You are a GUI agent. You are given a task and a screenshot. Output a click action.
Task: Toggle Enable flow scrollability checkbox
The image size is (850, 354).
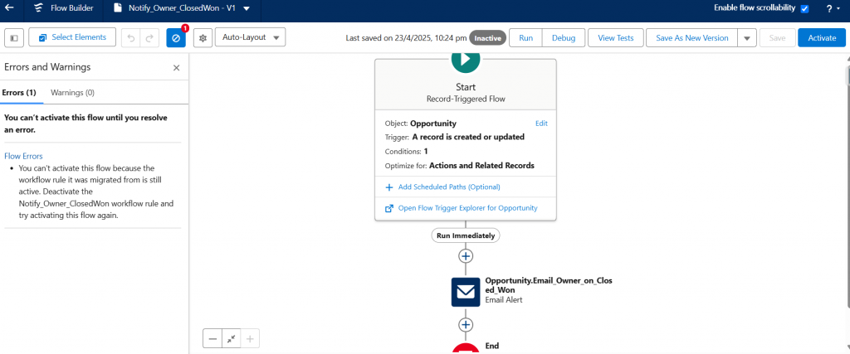tap(804, 8)
